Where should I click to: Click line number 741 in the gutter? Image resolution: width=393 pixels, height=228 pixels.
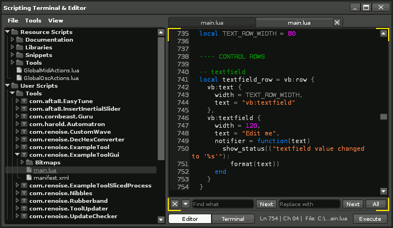[x=183, y=79]
